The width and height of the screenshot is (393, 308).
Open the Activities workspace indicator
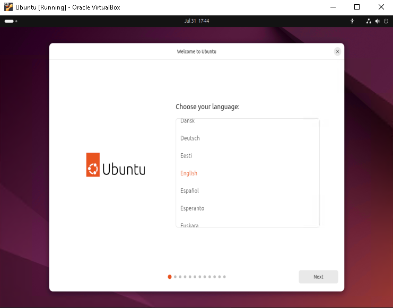coord(11,21)
